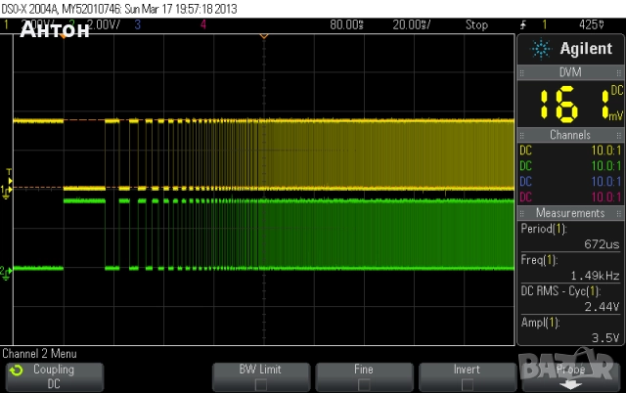Image resolution: width=626 pixels, height=393 pixels.
Task: Select the trigger point marker at top
Action: coord(263,36)
